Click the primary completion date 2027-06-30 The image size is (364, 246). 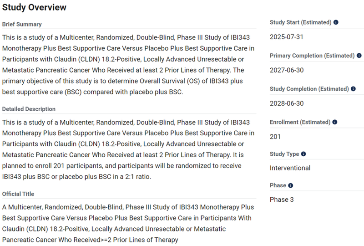(x=287, y=70)
